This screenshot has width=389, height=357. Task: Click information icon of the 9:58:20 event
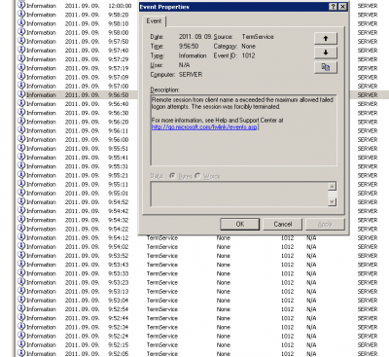tap(21, 15)
